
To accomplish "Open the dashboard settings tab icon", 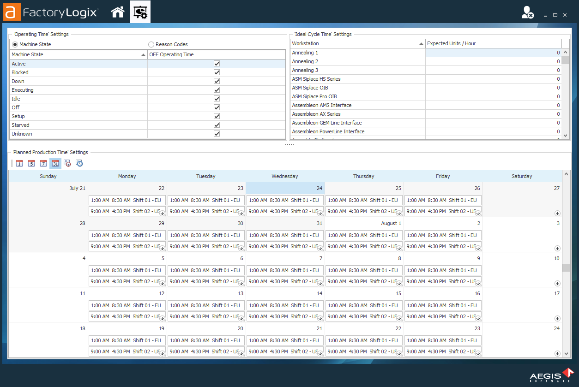I will (x=140, y=12).
